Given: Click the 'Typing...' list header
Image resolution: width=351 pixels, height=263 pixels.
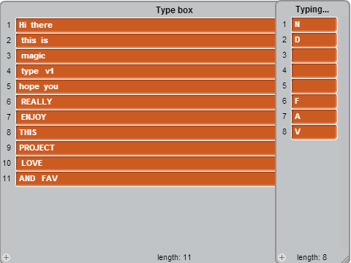Looking at the screenshot, I should click(x=312, y=9).
